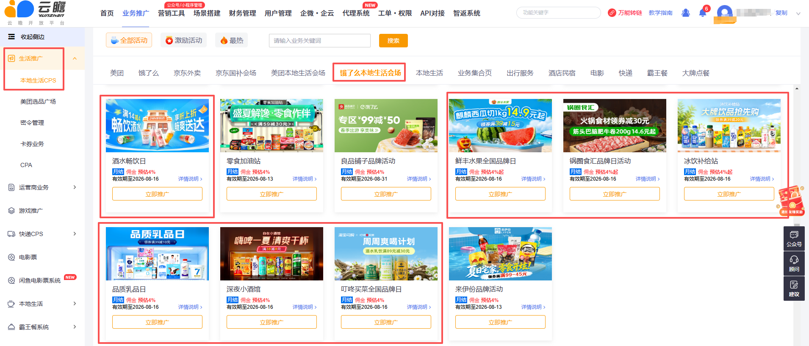The height and width of the screenshot is (346, 809).
Task: Click 立即推广 for 酒水畅饮日
Action: (x=157, y=194)
